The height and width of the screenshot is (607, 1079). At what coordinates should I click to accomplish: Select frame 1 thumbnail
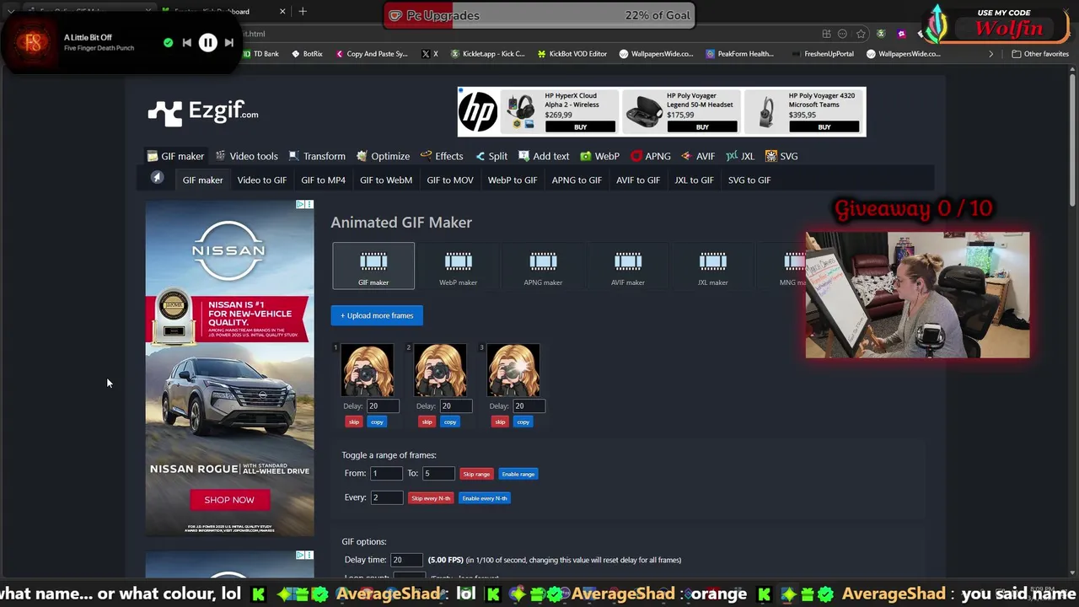pos(367,370)
